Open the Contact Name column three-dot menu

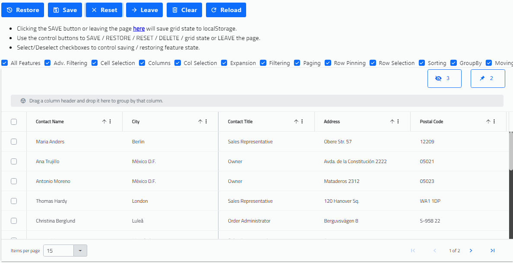click(x=110, y=122)
